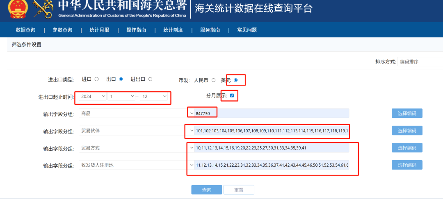Image resolution: width=443 pixels, height=199 pixels.
Task: Click the commodity code field 847730
Action: [272, 113]
